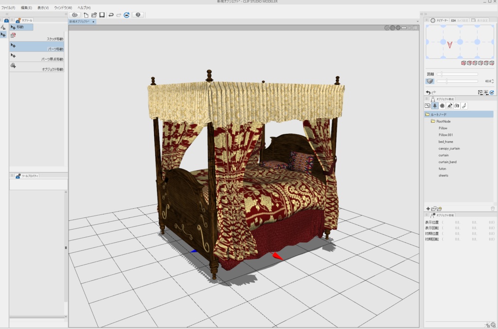This screenshot has width=498, height=329.
Task: Toggle the material sphere icon in オブジェクト構成 row
Action: coord(442,106)
